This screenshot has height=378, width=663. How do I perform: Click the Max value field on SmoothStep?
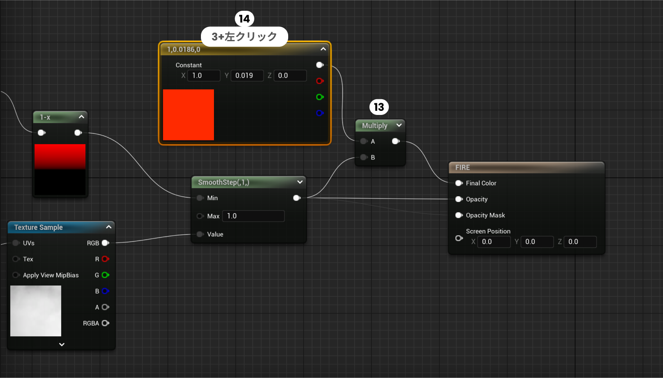pyautogui.click(x=253, y=216)
